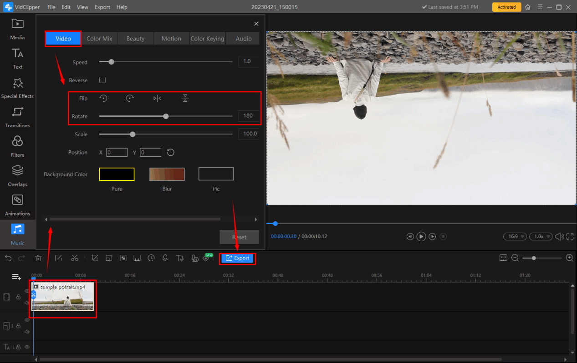Delete clip with the trash icon
577x363 pixels.
point(38,258)
